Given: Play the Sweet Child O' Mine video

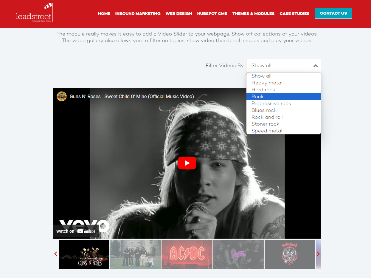Looking at the screenshot, I should coord(187,163).
